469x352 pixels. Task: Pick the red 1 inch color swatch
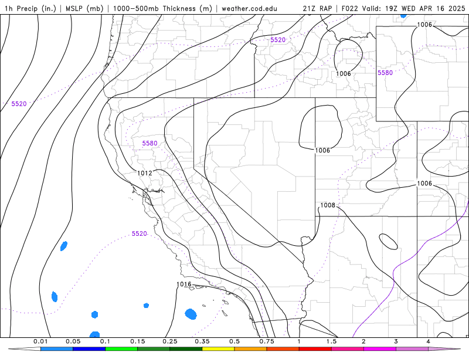click(315, 349)
